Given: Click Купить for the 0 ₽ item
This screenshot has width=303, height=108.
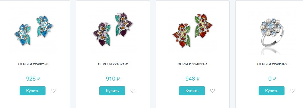Looking at the screenshot, I should [x=271, y=91].
